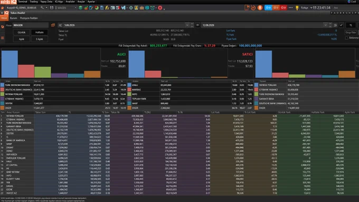
Task: Click the blue notepad edit icon
Action: (91, 8)
